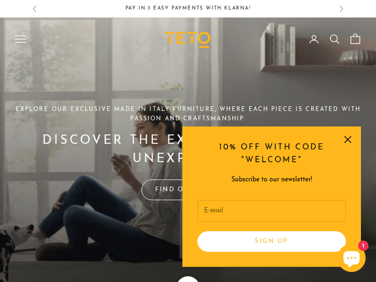Image resolution: width=376 pixels, height=282 pixels.
Task: Select the Made in Italy furniture subtitle
Action: 188,113
